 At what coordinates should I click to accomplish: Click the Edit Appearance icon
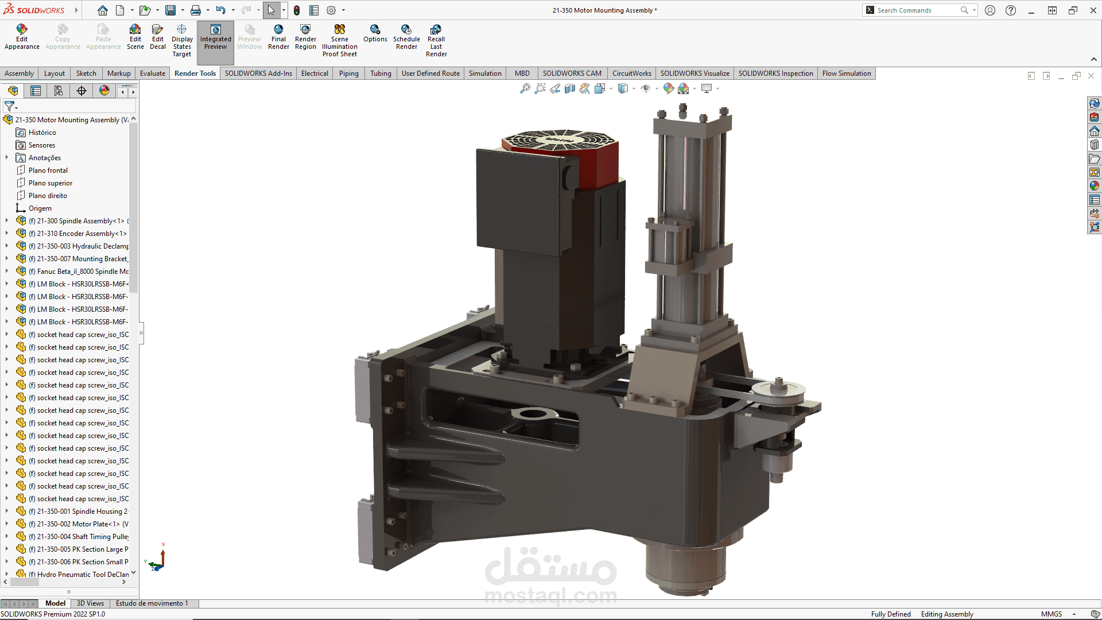pyautogui.click(x=22, y=30)
